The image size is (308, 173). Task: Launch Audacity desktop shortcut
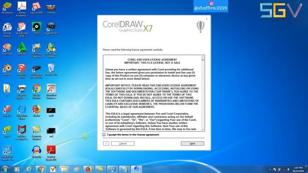coord(37,152)
